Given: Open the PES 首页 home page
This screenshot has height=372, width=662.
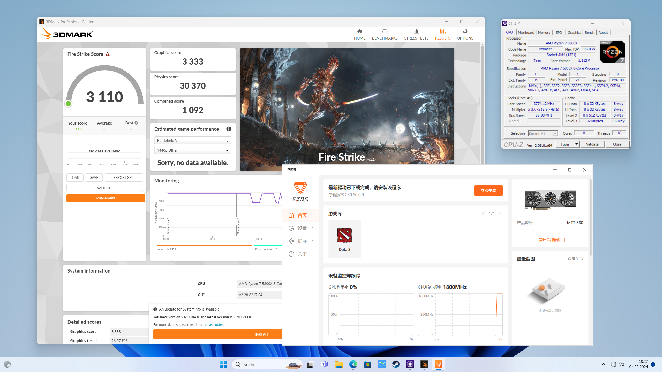Looking at the screenshot, I should click(x=302, y=215).
